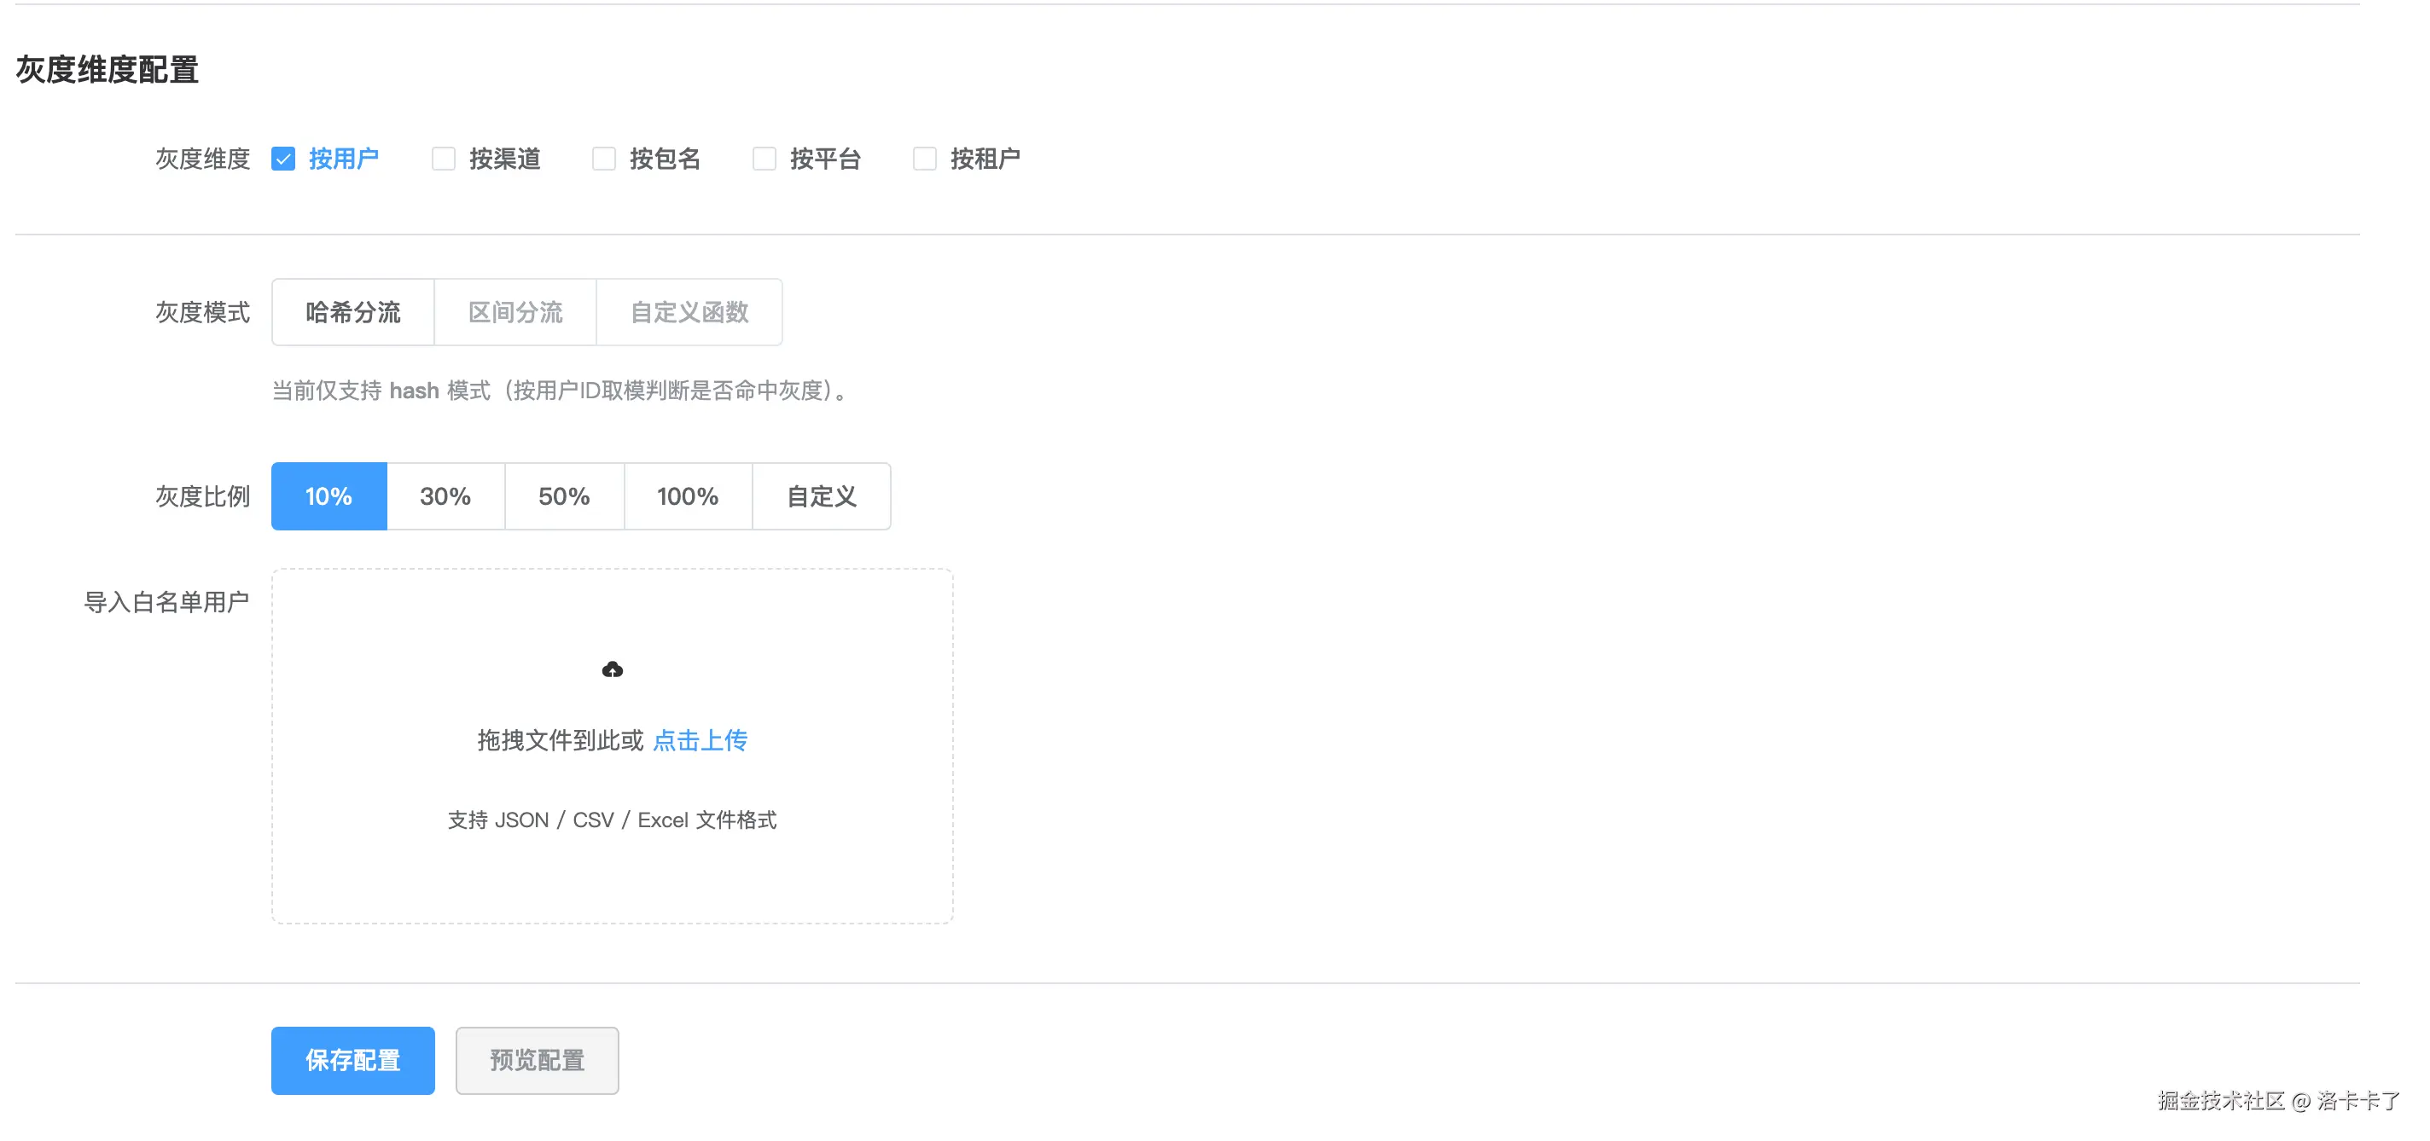Viewport: 2430px width, 1141px height.
Task: Select the 按租户 checkbox
Action: [924, 159]
